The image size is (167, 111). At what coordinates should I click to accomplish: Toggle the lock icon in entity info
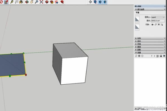156,25
